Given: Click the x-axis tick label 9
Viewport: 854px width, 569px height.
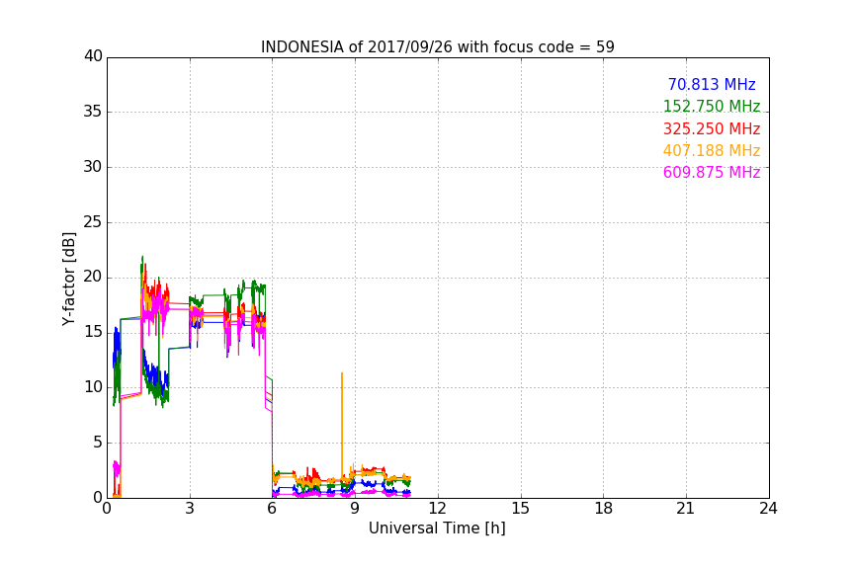Looking at the screenshot, I should coord(355,509).
